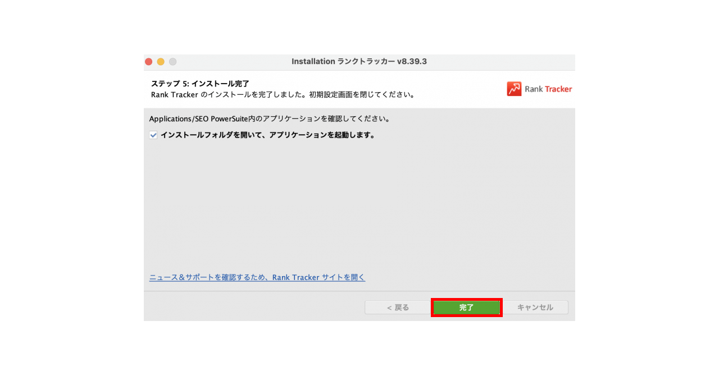This screenshot has width=719, height=376.
Task: Click the white header panel's empty space
Action: click(x=461, y=89)
